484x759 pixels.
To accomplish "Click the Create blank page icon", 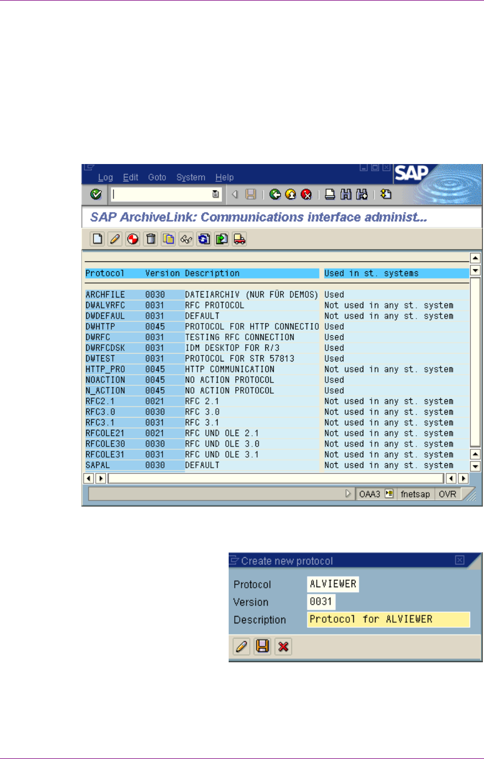I will (x=97, y=239).
